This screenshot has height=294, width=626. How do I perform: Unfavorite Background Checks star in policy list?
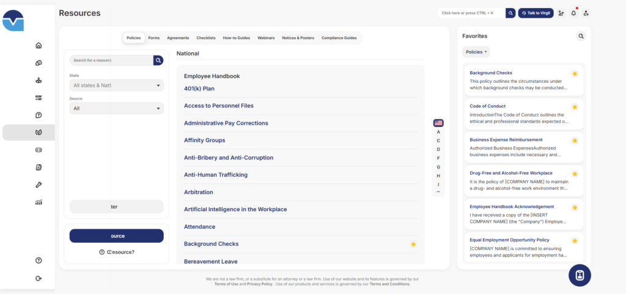(413, 244)
